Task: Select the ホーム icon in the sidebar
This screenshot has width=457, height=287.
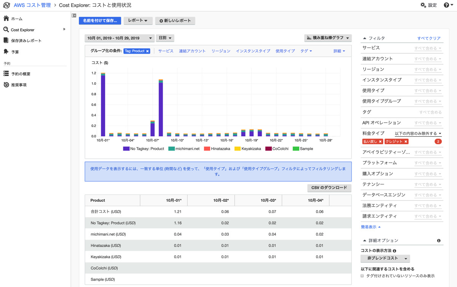Action: pyautogui.click(x=6, y=18)
